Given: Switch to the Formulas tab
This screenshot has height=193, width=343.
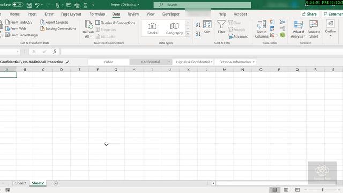Looking at the screenshot, I should [97, 14].
